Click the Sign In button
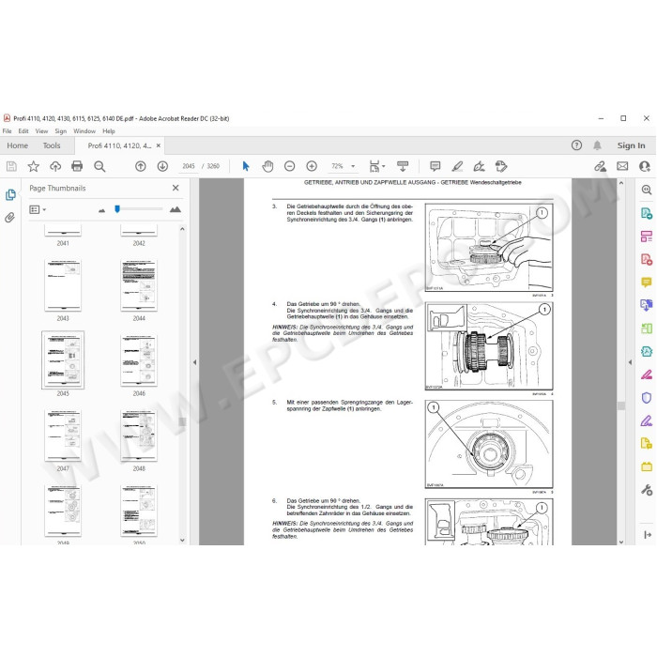Viewport: 657px width, 657px height. click(x=631, y=145)
